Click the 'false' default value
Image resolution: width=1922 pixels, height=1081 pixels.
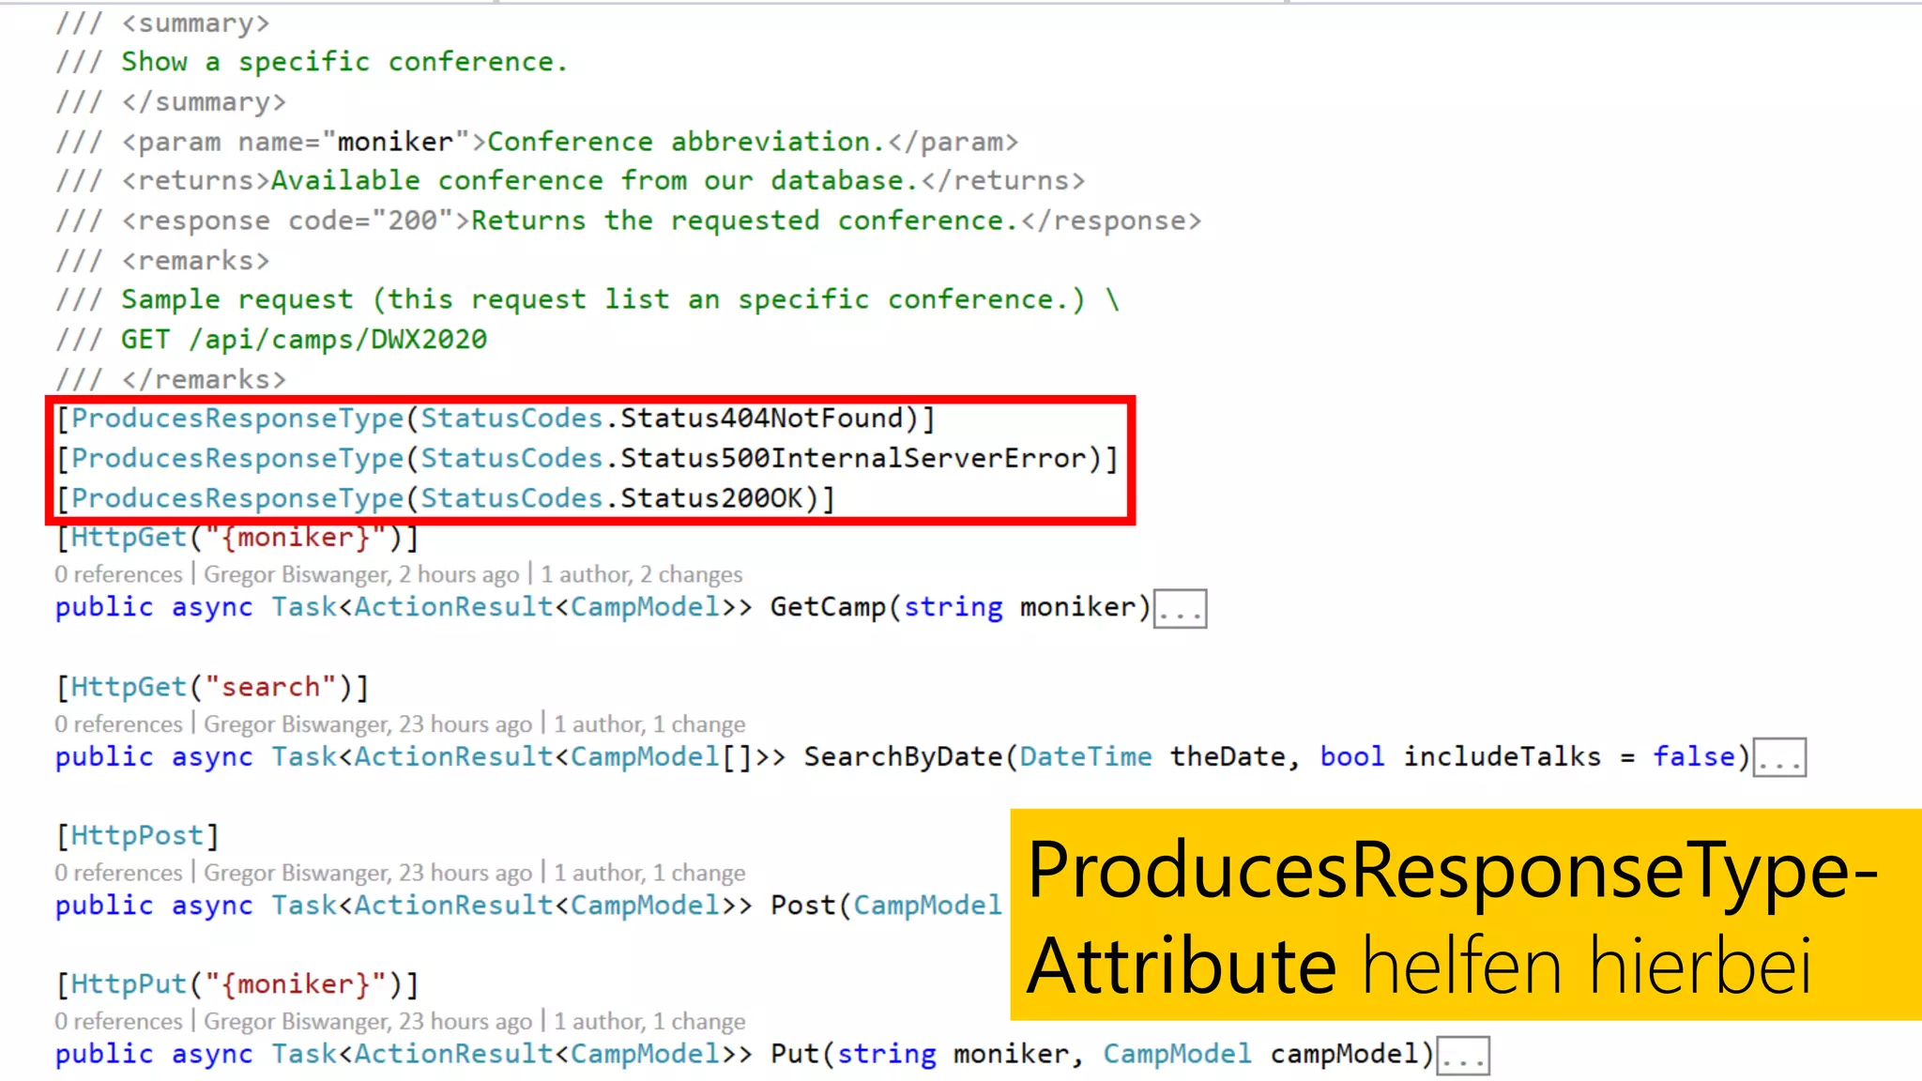(x=1694, y=757)
